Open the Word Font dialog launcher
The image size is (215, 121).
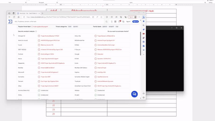26,2
